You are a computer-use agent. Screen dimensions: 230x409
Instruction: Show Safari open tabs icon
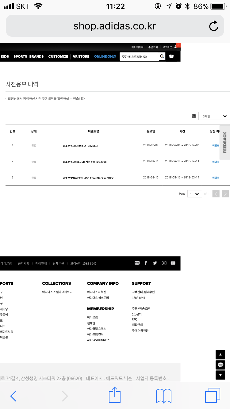point(213,396)
